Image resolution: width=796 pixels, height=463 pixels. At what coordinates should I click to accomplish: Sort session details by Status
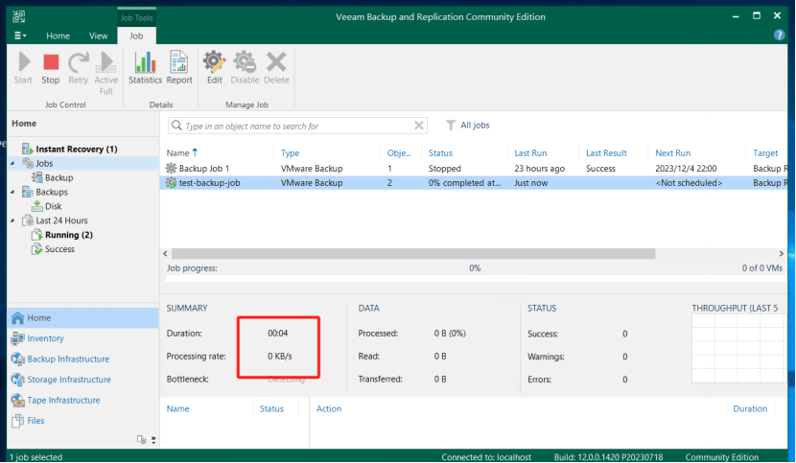tap(271, 408)
